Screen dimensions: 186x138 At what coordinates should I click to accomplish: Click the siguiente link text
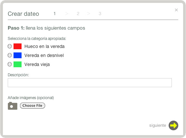[158, 125]
